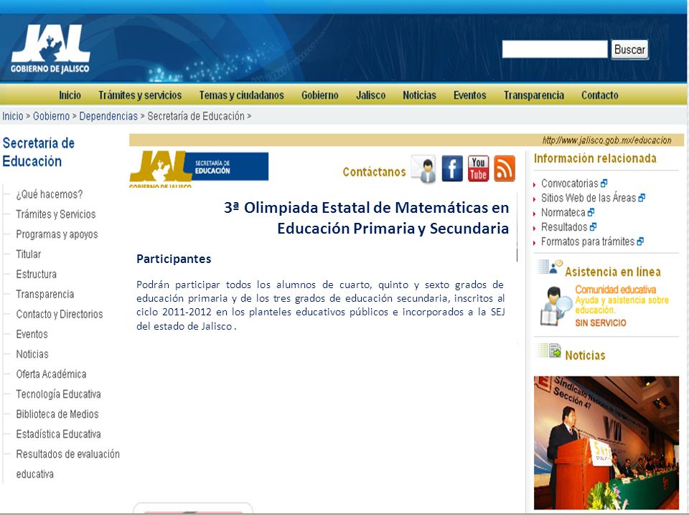Open Resultados de evaluación educativa in sidebar
Screen dimensions: 689x516
tap(67, 464)
